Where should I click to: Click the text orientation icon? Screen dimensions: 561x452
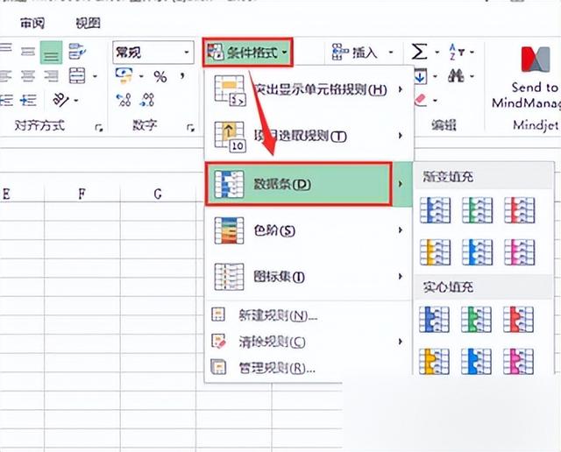(x=60, y=100)
